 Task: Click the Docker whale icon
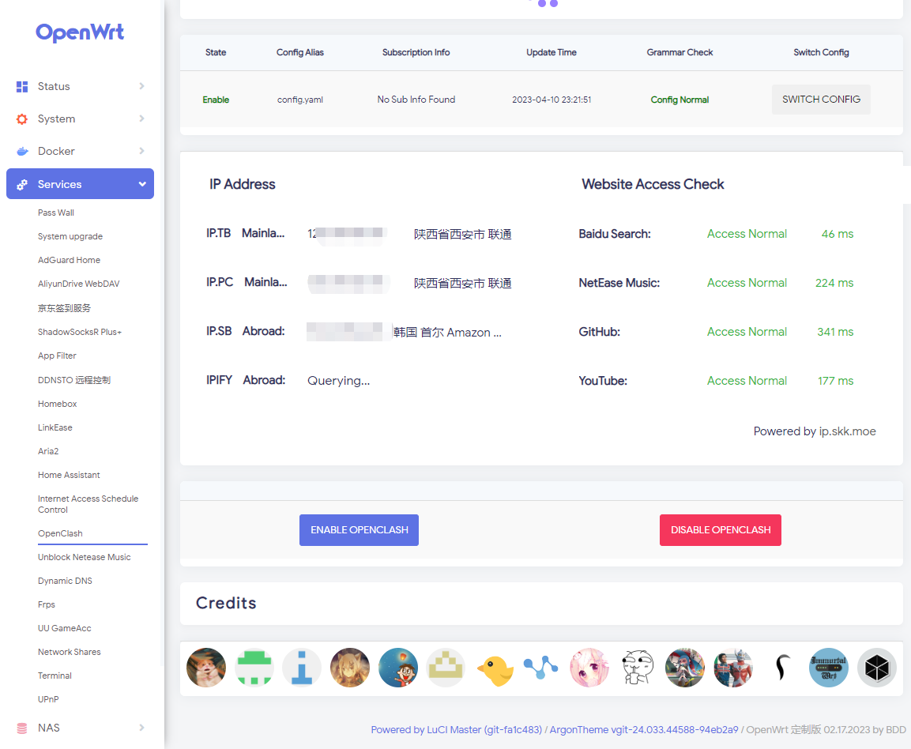coord(22,152)
